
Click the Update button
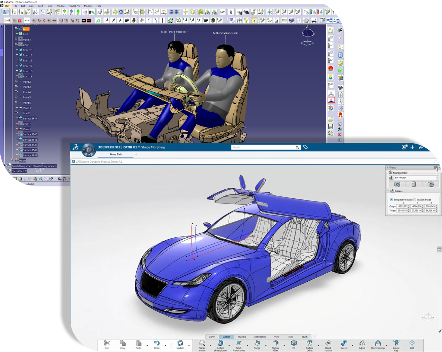click(180, 345)
